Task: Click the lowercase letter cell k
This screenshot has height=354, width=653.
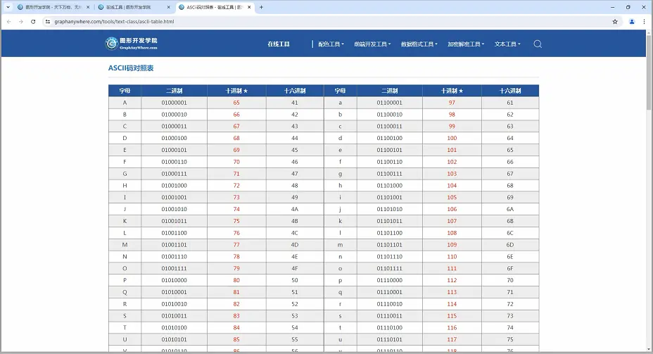Action: coord(341,221)
